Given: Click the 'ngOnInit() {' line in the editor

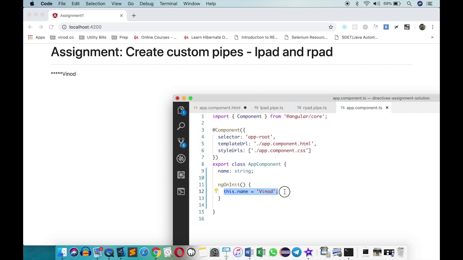Looking at the screenshot, I should [x=234, y=185].
